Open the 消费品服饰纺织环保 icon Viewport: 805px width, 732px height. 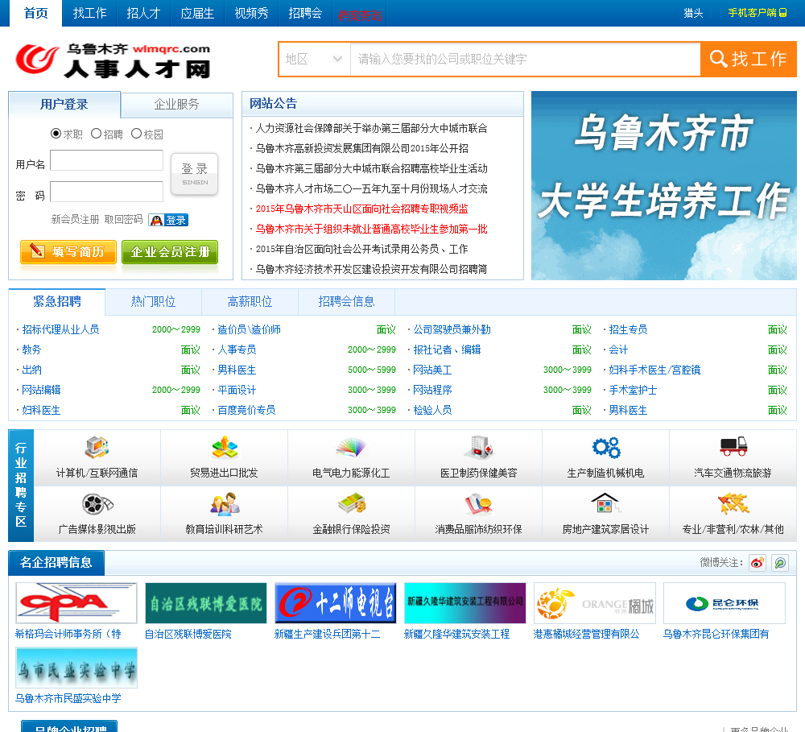(x=478, y=504)
